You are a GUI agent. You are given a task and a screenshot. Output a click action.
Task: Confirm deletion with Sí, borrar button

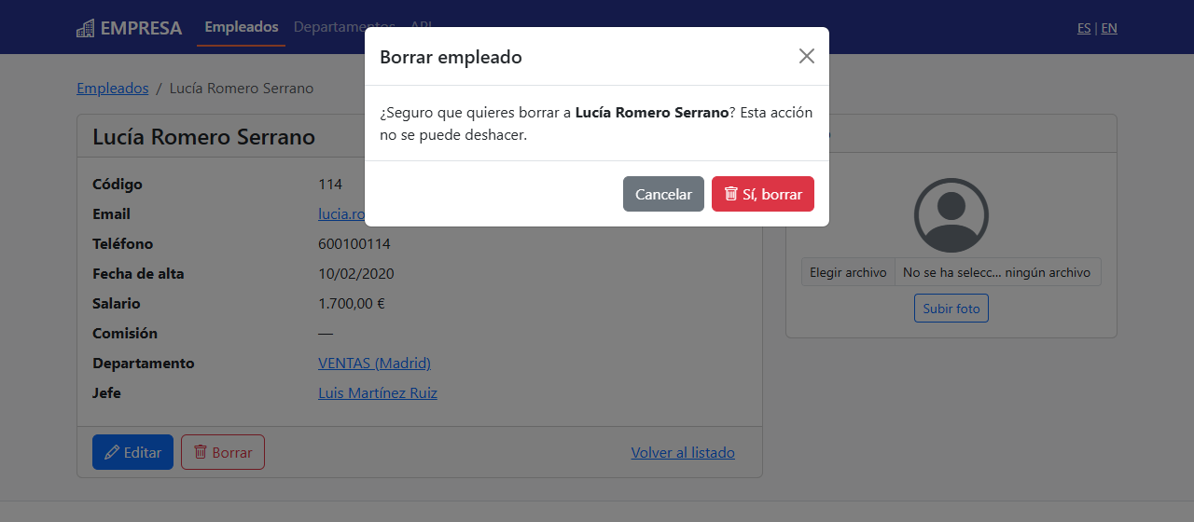pos(763,194)
